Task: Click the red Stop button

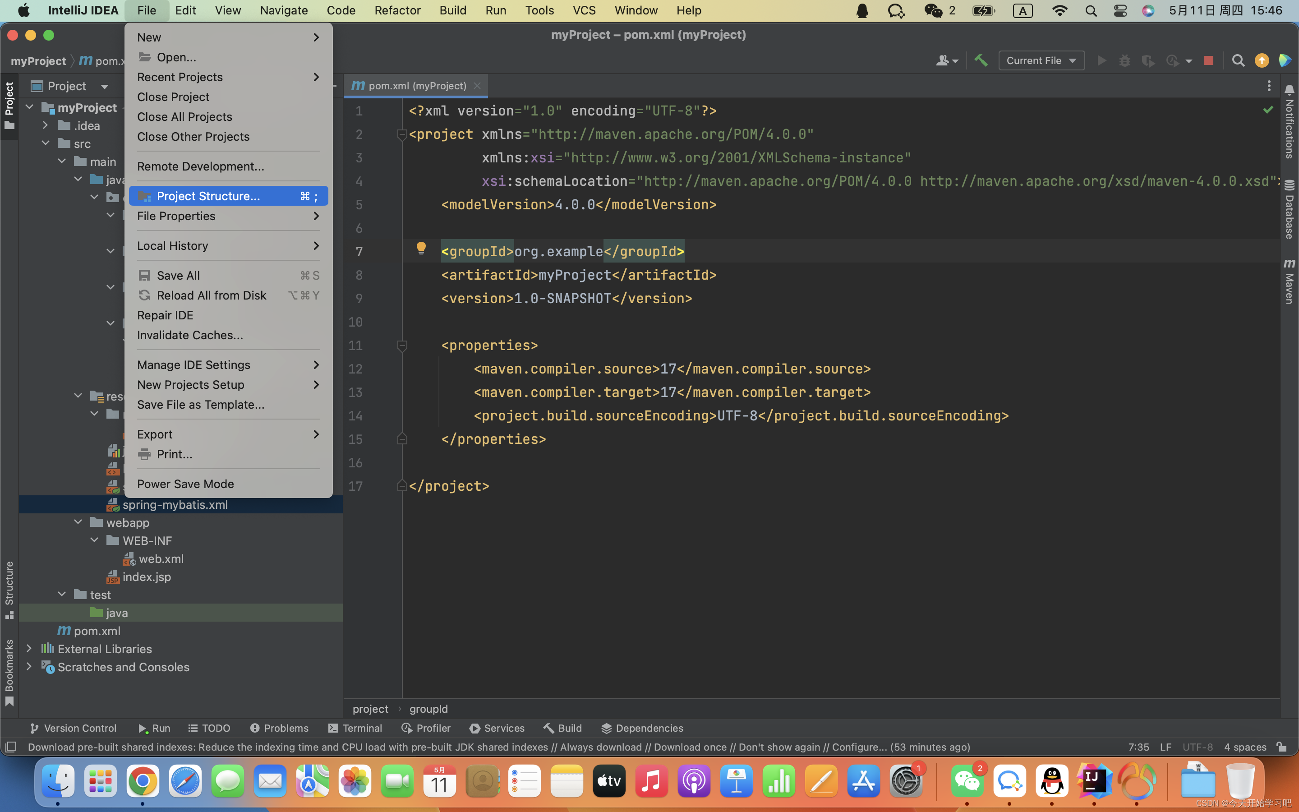Action: pyautogui.click(x=1208, y=61)
